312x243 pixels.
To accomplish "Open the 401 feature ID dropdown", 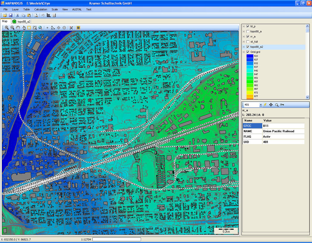I will coord(261,105).
